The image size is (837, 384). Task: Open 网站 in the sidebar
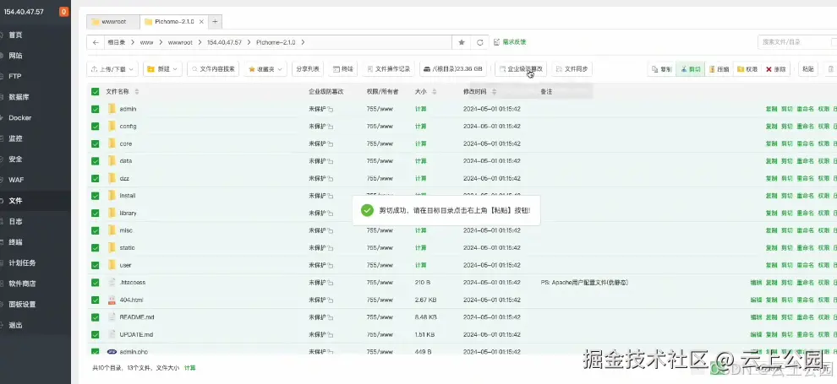(15, 56)
